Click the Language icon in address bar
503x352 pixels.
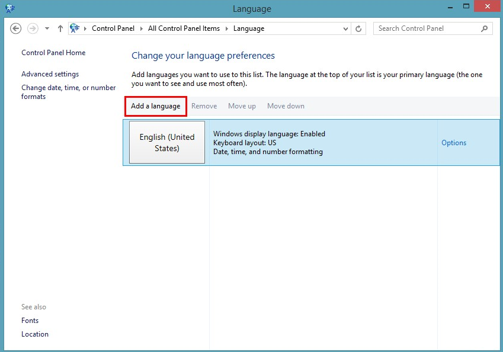(75, 28)
